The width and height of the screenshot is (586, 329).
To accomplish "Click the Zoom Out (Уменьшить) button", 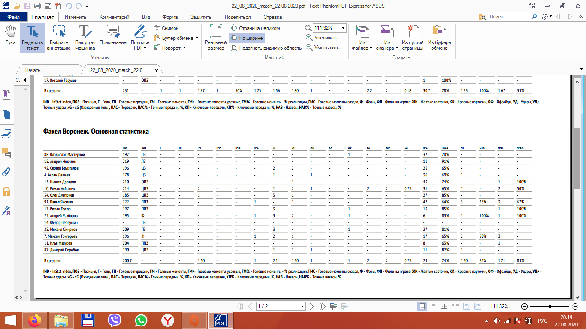I will [322, 48].
